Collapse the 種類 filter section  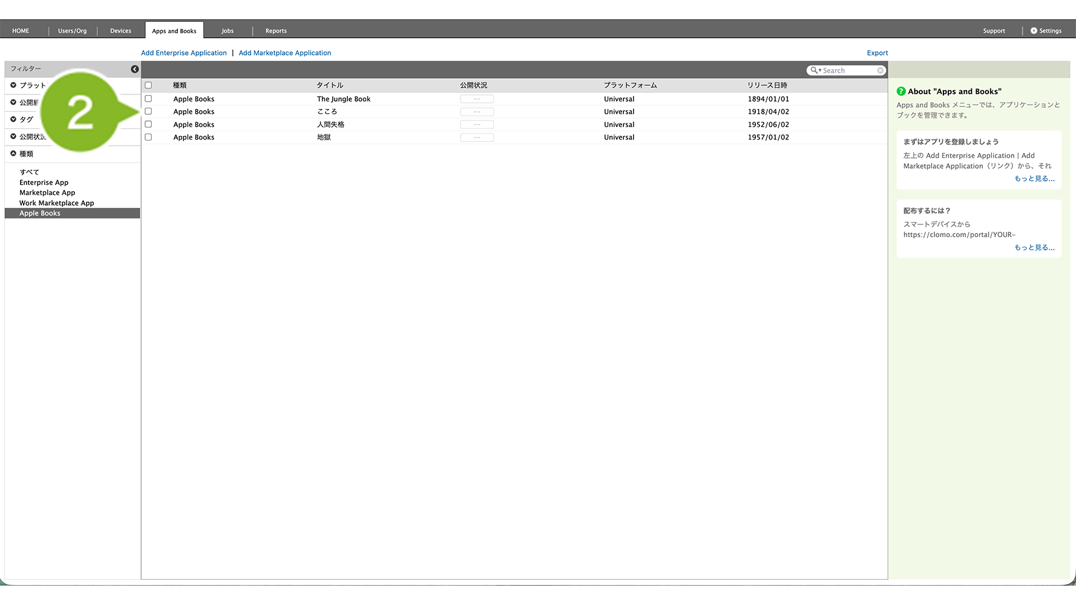13,154
